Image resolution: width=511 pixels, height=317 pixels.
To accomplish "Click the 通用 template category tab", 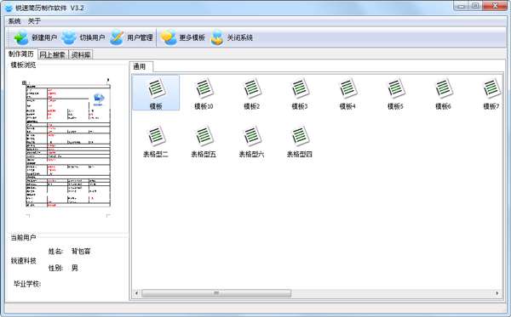I will (x=141, y=66).
